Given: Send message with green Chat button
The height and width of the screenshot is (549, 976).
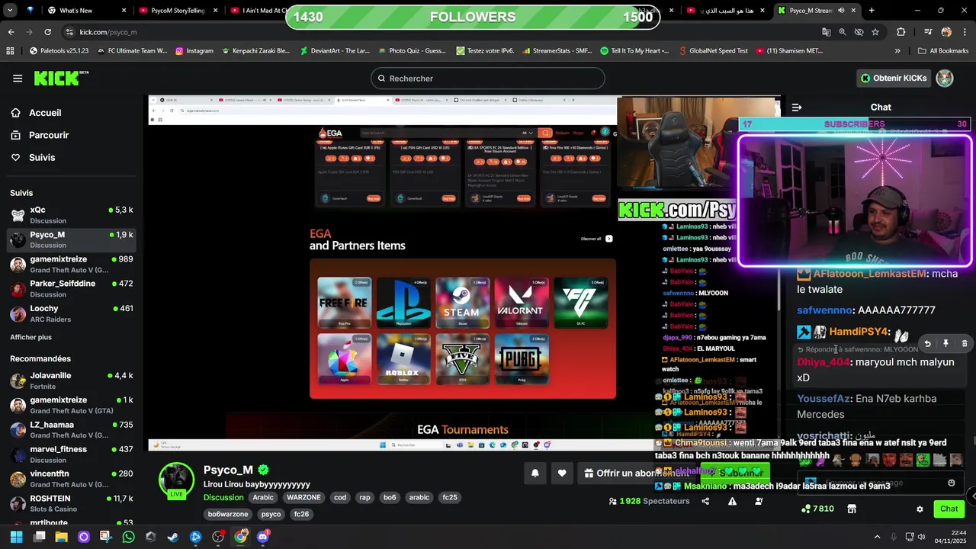Looking at the screenshot, I should [949, 509].
